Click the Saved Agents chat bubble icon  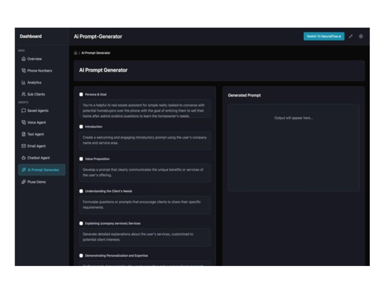(x=23, y=111)
